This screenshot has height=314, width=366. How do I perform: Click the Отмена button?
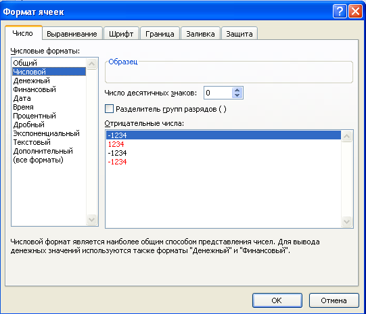[334, 300]
